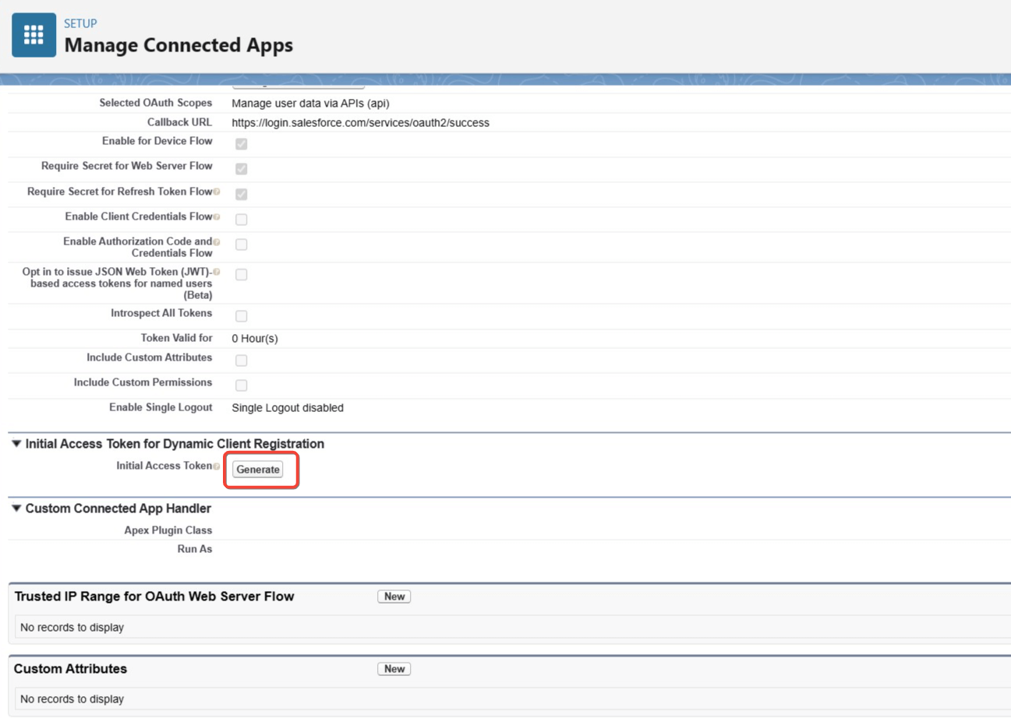Enable Introspect All Tokens checkbox
Viewport: 1011px width, 718px height.
click(242, 316)
